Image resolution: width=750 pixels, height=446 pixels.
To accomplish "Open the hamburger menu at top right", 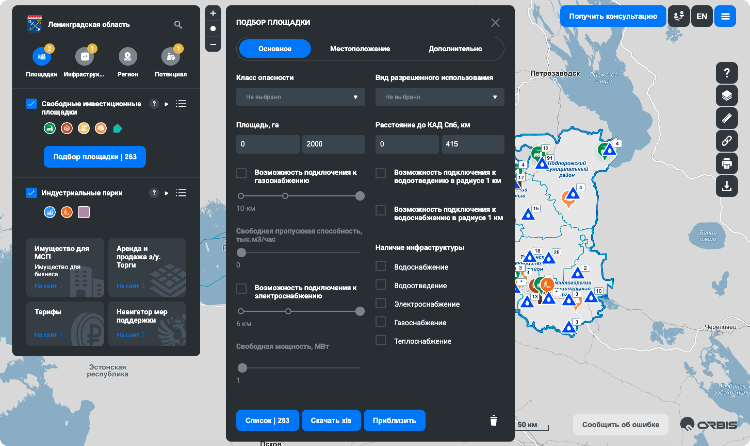I will (725, 16).
